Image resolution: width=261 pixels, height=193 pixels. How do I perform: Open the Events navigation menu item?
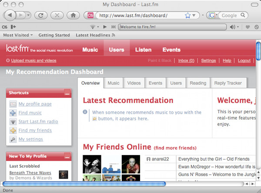click(171, 50)
